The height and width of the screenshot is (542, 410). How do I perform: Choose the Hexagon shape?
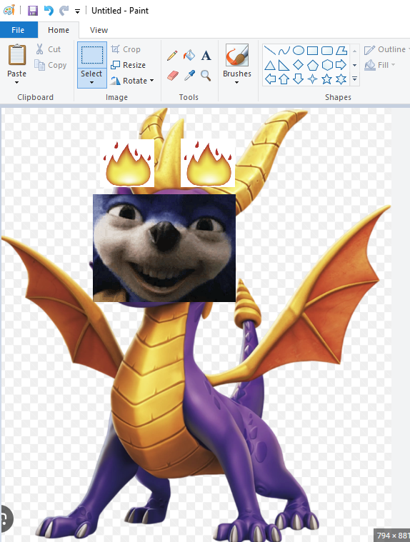(327, 65)
